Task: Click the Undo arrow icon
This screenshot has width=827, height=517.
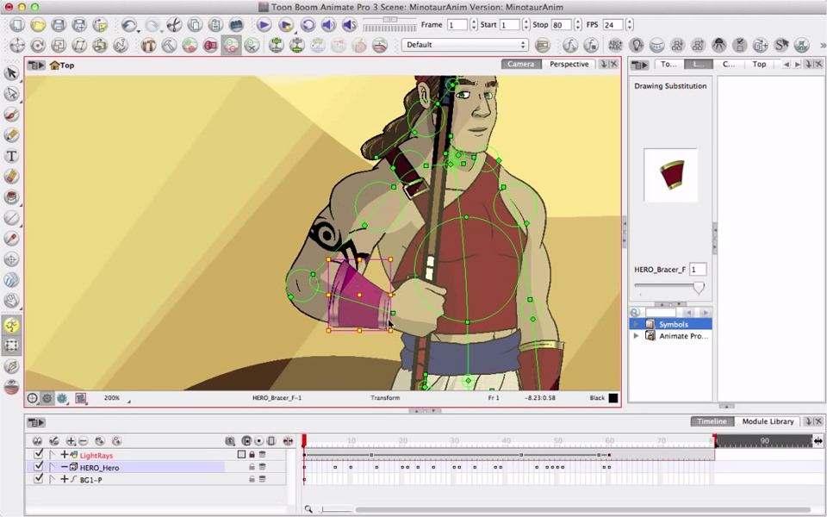Action: 128,25
